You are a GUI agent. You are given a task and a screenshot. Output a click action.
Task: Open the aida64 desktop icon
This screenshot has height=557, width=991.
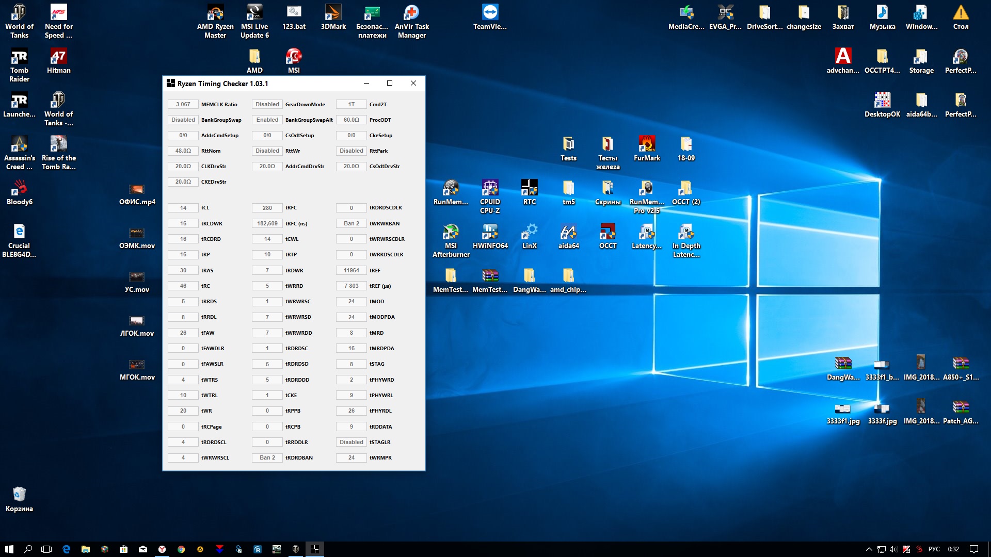tap(568, 232)
